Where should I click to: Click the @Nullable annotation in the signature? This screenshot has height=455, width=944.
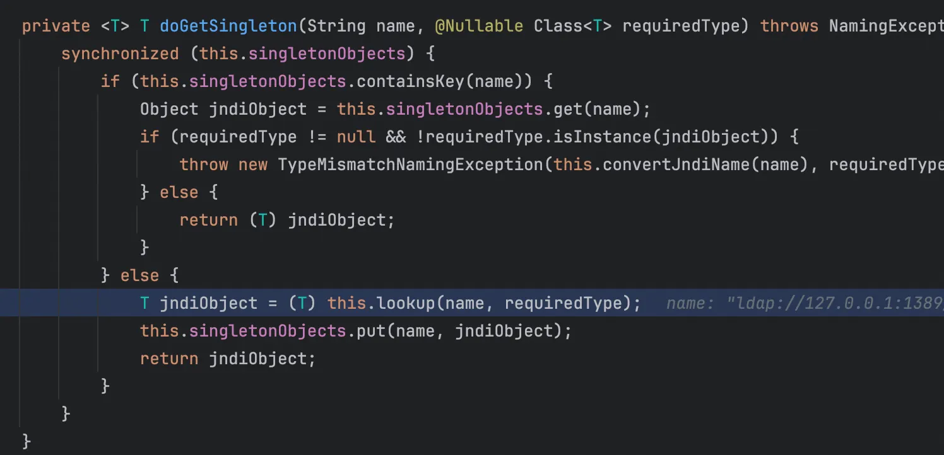click(478, 26)
